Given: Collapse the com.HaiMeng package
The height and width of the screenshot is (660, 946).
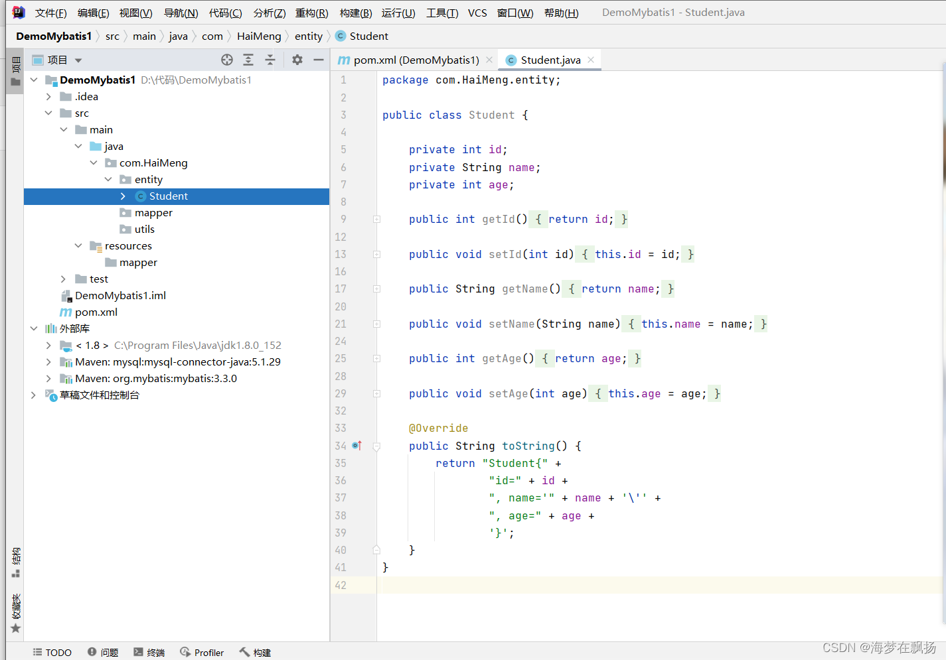Looking at the screenshot, I should (94, 163).
